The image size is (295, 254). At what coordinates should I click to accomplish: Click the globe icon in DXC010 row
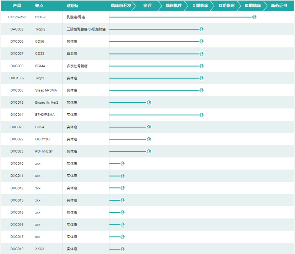coord(122,163)
